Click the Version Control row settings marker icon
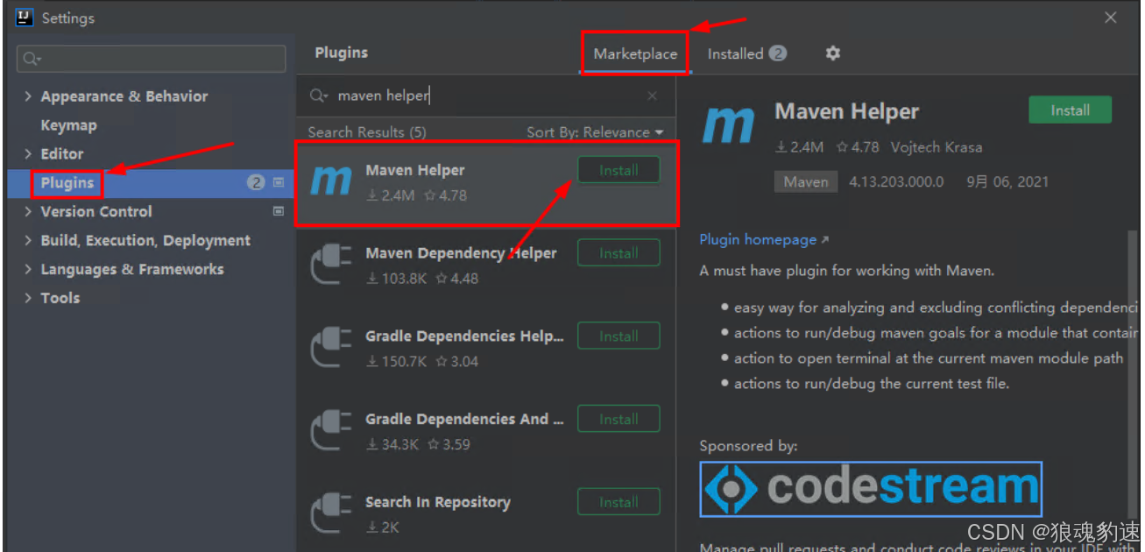This screenshot has height=552, width=1145. [279, 211]
